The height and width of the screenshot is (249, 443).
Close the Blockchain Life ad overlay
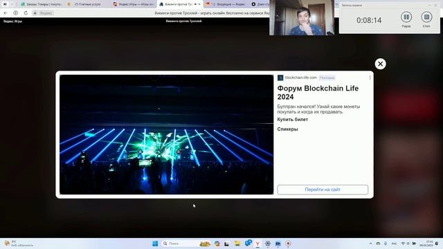[x=380, y=64]
